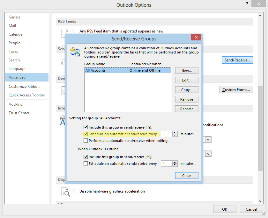Viewport: 268px width, 218px height.
Task: Click Cancel in Outlook Options
Action: point(251,209)
